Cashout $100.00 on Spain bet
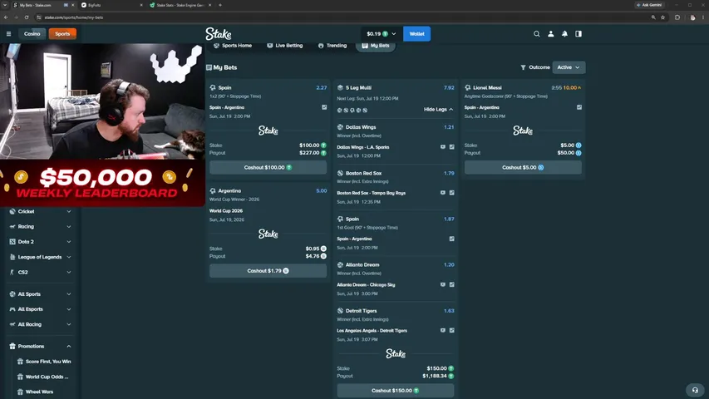The width and height of the screenshot is (709, 399). click(268, 167)
